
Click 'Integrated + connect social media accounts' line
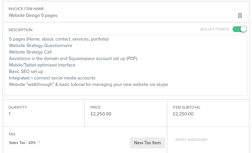point(52,78)
